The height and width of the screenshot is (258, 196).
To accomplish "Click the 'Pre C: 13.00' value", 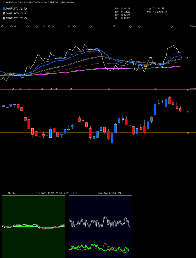I will (122, 18).
